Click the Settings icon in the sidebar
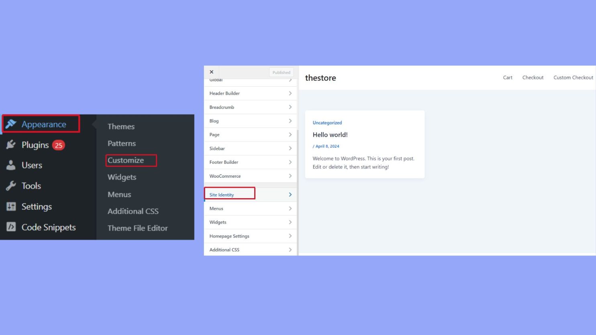The height and width of the screenshot is (335, 596). click(x=10, y=206)
